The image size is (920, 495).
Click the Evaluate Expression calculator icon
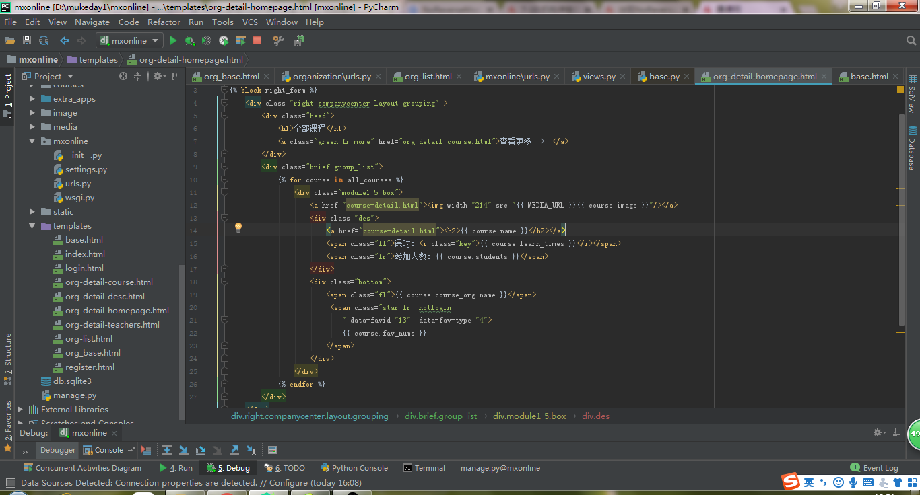pyautogui.click(x=272, y=450)
